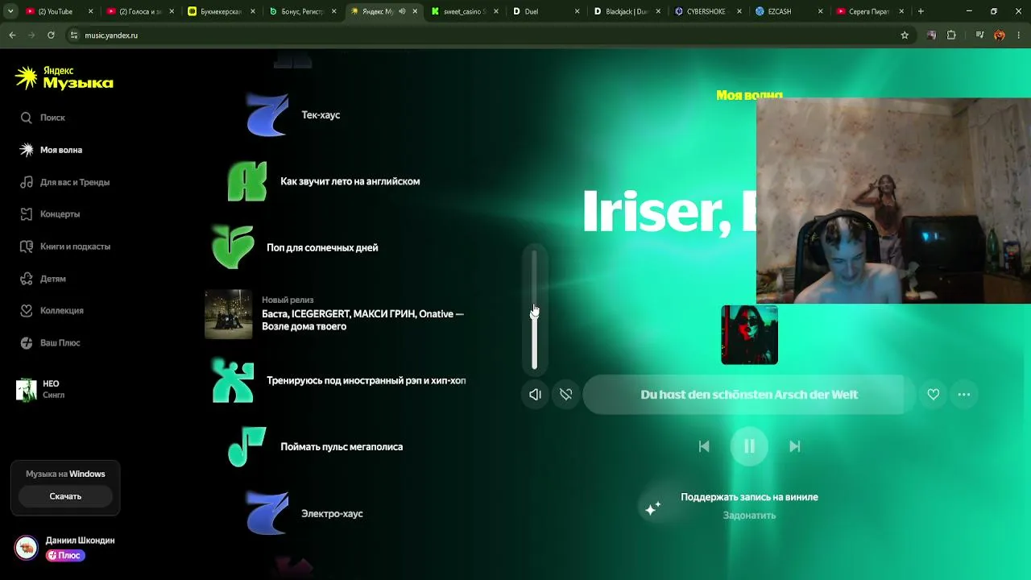Bookmark this page with star icon
The image size is (1031, 580).
tap(905, 35)
